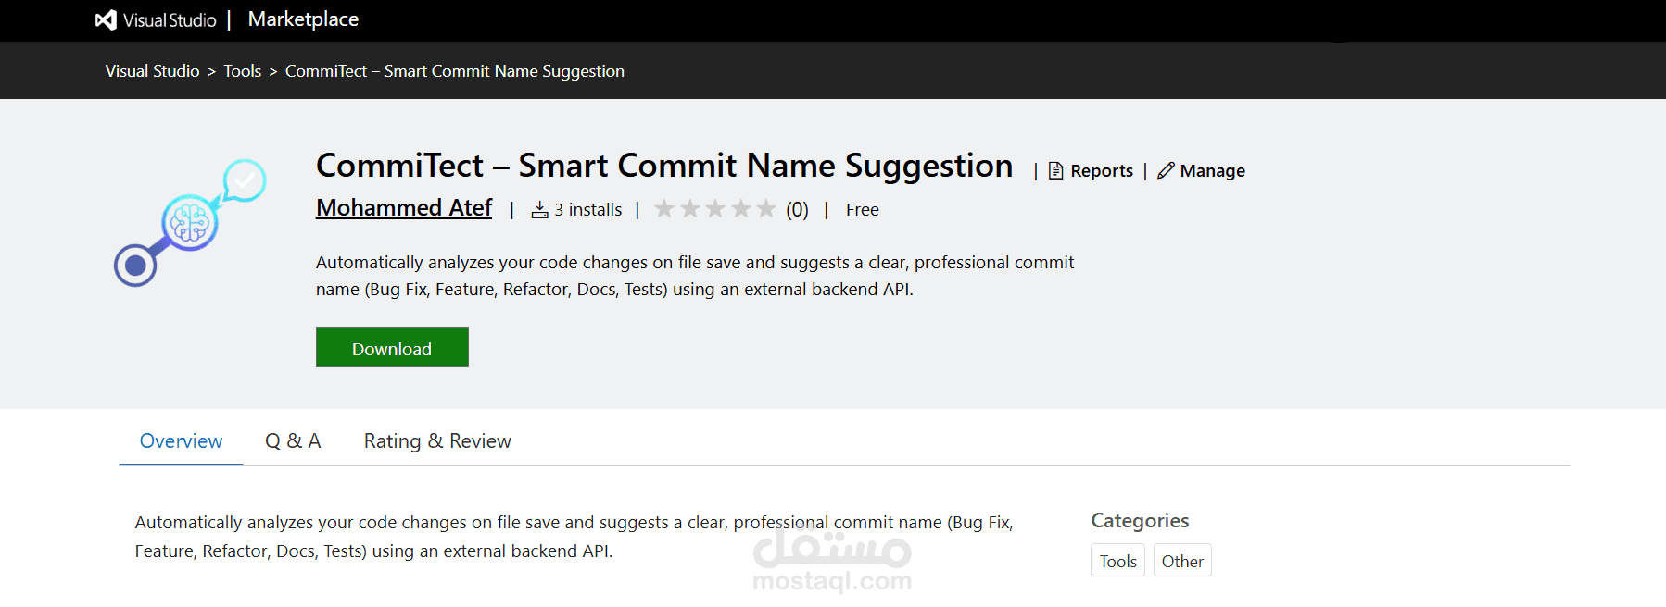Open publisher Mohammed Atef's page

click(404, 208)
